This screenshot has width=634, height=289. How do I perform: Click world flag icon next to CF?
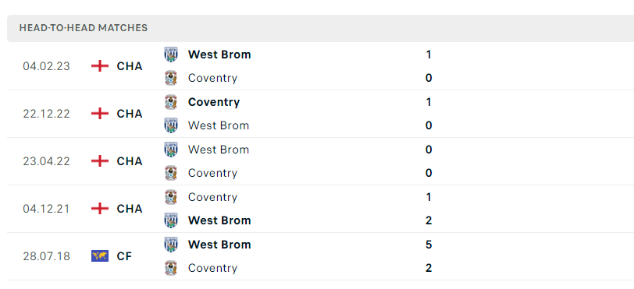click(x=100, y=256)
